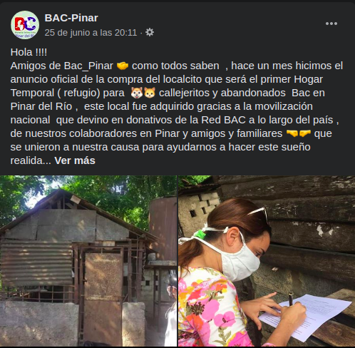The image size is (355, 348).
Task: Click the Red BAC text in post
Action: 223,120
